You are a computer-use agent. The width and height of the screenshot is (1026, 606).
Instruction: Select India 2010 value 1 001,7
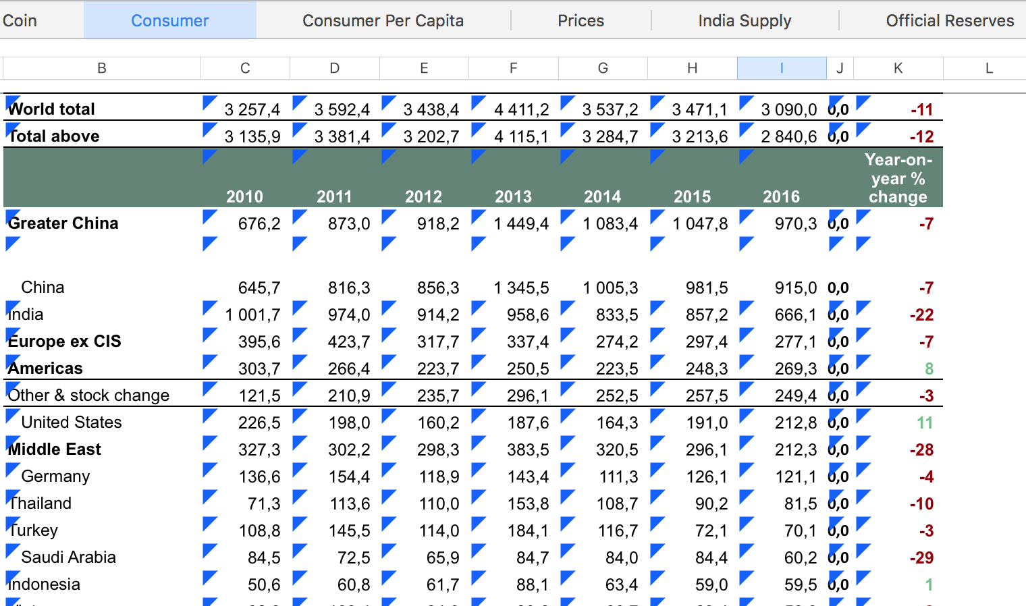click(252, 314)
